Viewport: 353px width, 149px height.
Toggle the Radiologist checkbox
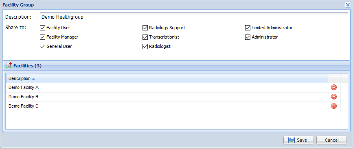point(145,46)
